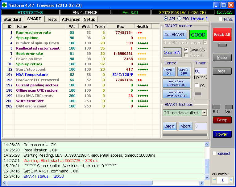Select the PIO radio button
Screen dimensions: 236x187
tap(180, 19)
